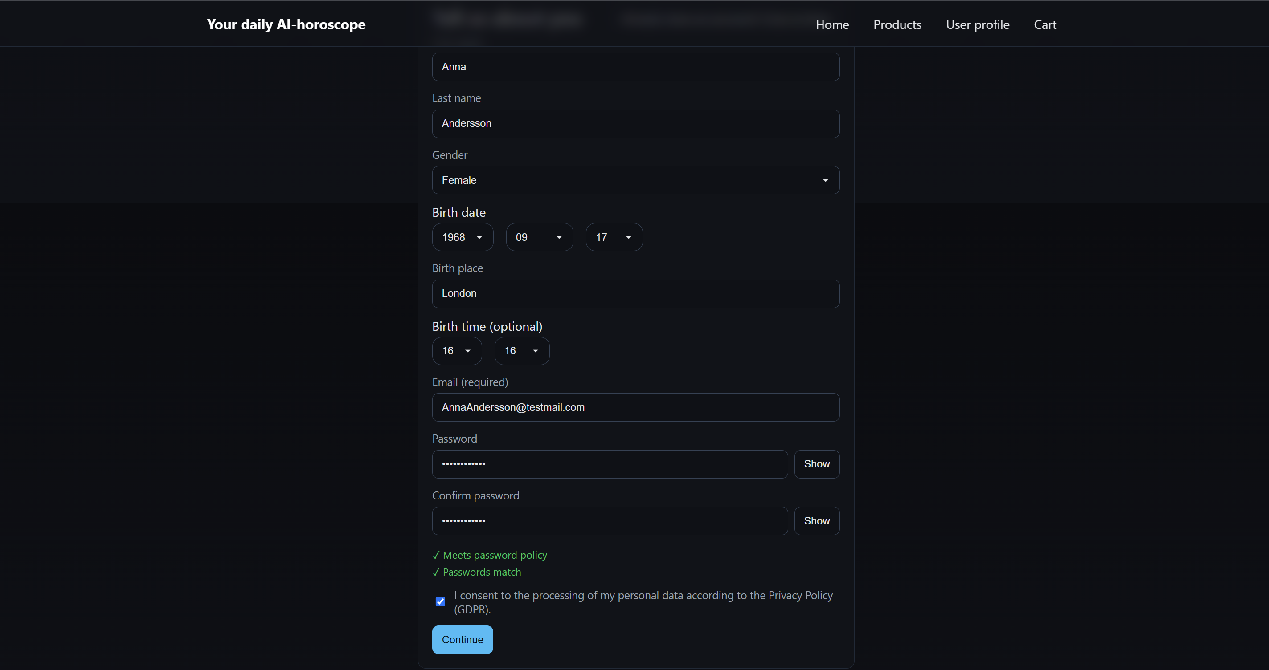The width and height of the screenshot is (1269, 670).
Task: Open the Cart page
Action: tap(1045, 24)
